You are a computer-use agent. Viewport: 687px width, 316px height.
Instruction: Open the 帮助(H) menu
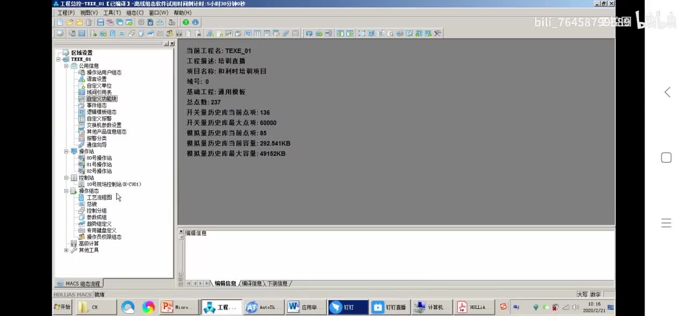[182, 12]
